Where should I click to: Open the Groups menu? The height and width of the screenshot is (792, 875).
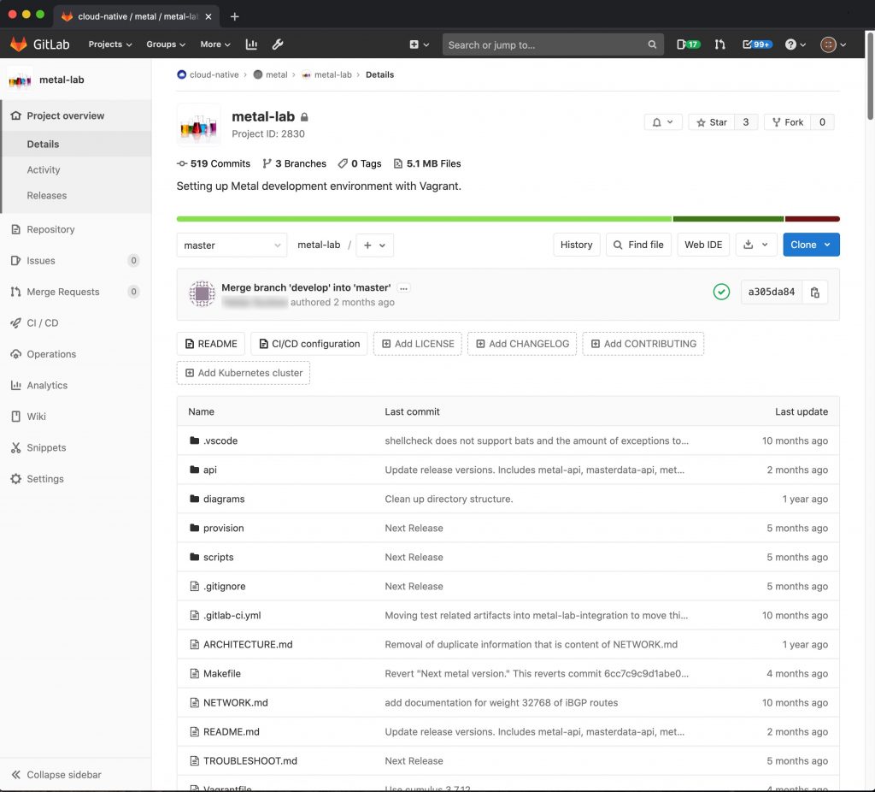point(165,44)
